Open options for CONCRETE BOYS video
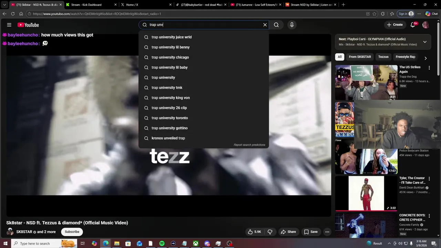The image size is (441, 248). (x=429, y=216)
